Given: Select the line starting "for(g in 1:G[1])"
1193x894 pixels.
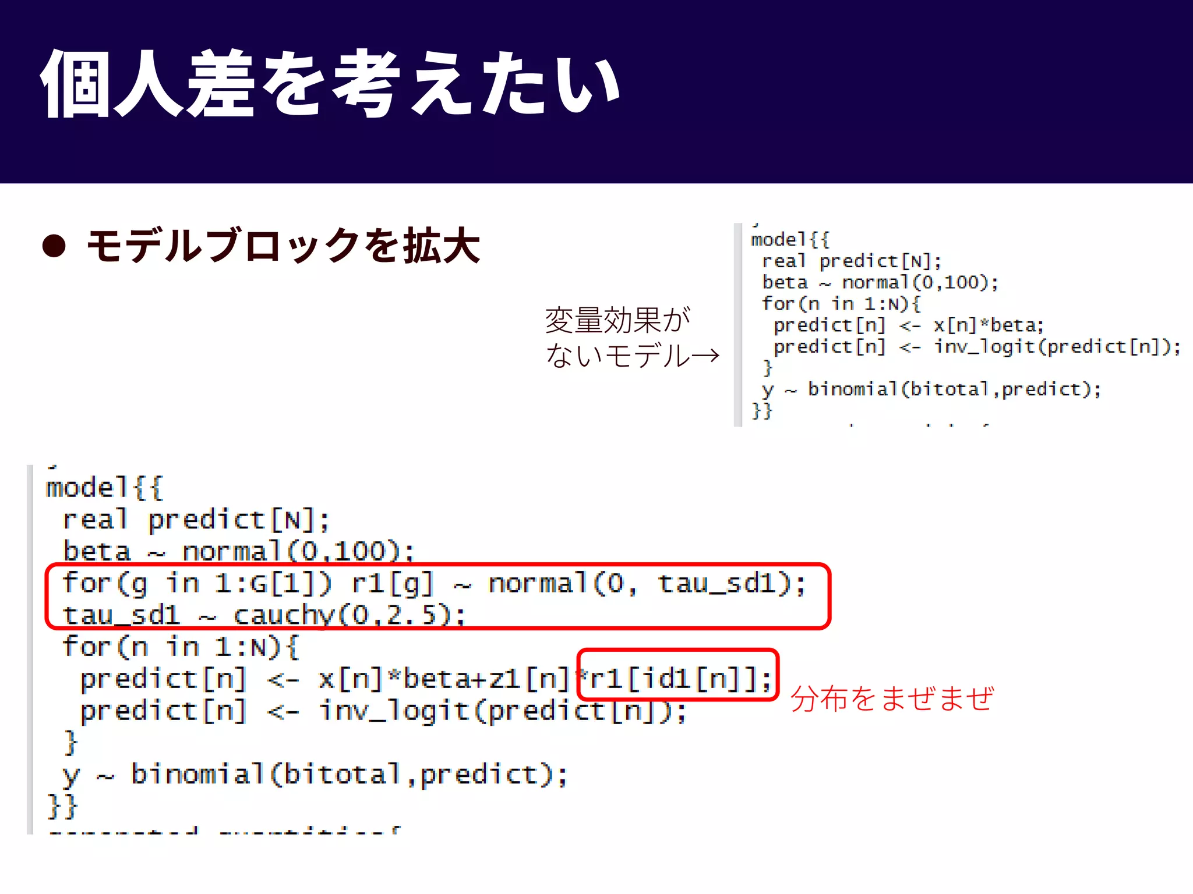Looking at the screenshot, I should pyautogui.click(x=434, y=583).
